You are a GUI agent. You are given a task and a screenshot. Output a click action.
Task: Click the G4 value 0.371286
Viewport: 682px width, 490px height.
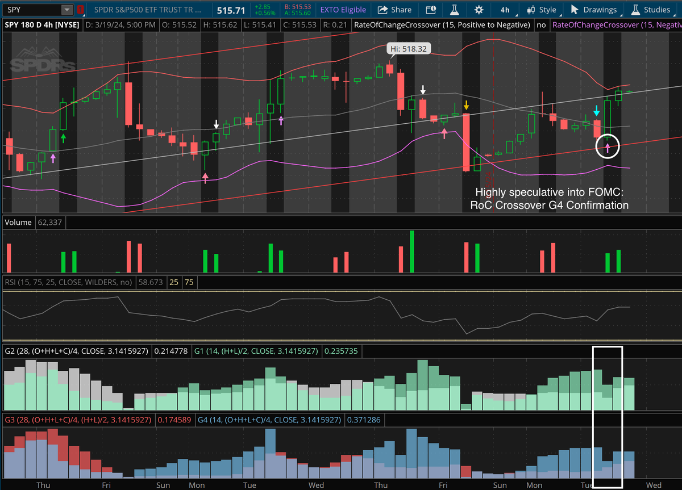[x=364, y=420]
